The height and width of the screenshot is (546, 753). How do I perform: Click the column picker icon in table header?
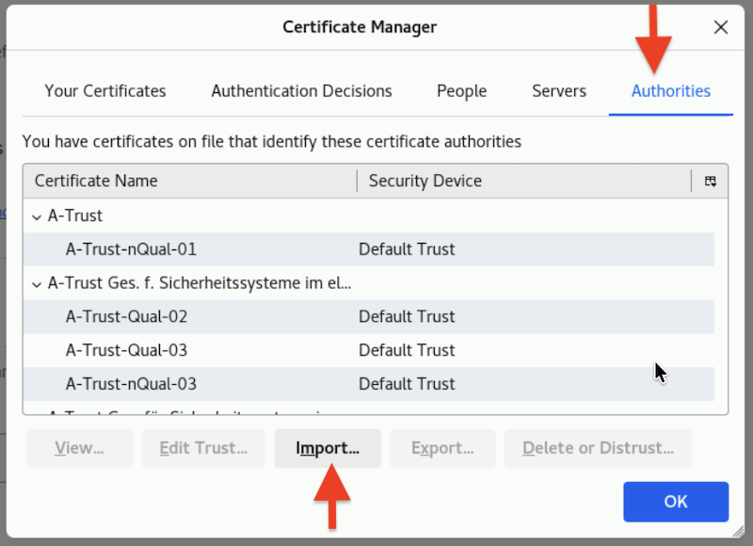(x=711, y=182)
